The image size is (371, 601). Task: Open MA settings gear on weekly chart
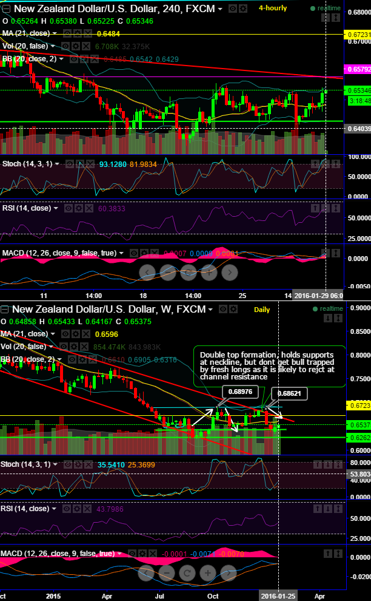click(76, 334)
